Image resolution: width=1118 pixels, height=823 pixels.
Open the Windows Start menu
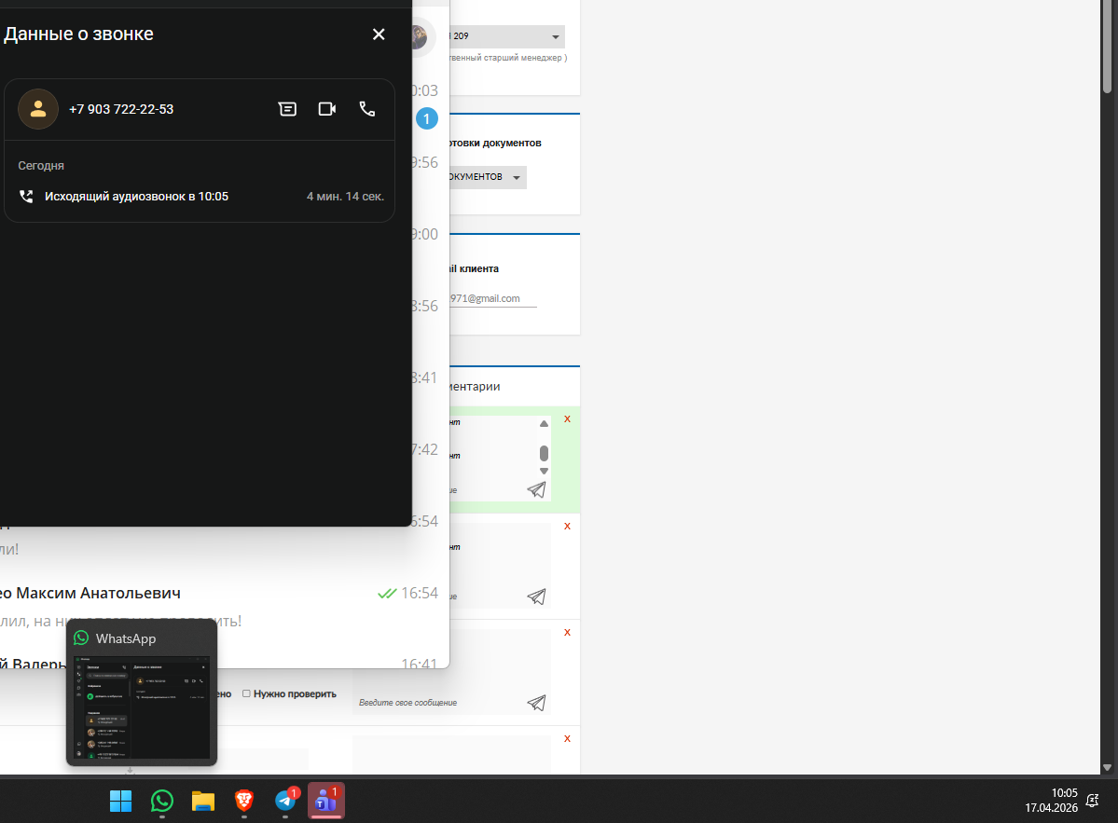tap(120, 801)
